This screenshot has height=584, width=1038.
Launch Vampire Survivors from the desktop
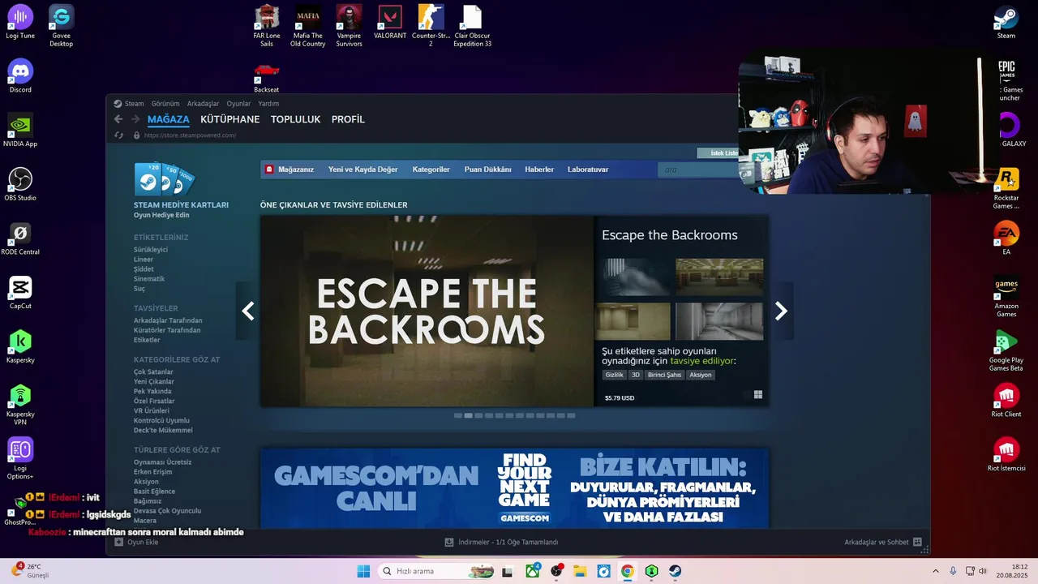(349, 25)
